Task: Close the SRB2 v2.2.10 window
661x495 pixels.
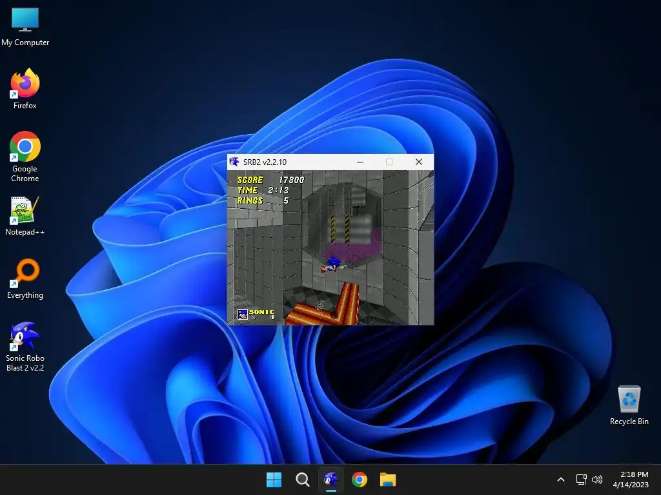Action: pyautogui.click(x=418, y=162)
